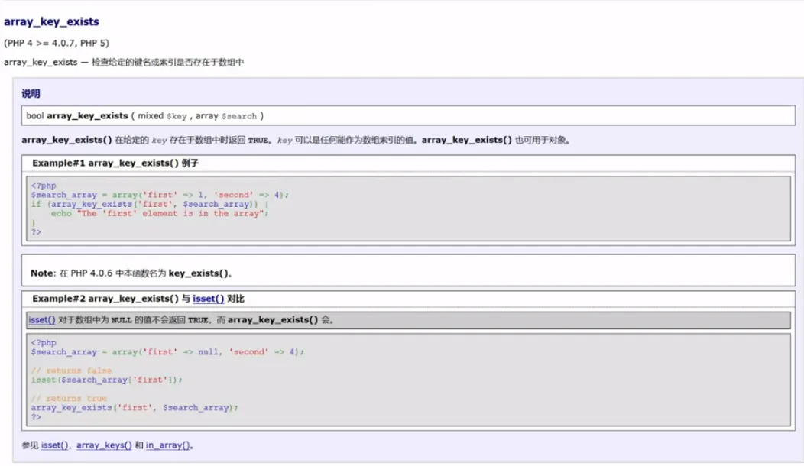
Task: Open the array_keys() see-also link
Action: coord(104,445)
